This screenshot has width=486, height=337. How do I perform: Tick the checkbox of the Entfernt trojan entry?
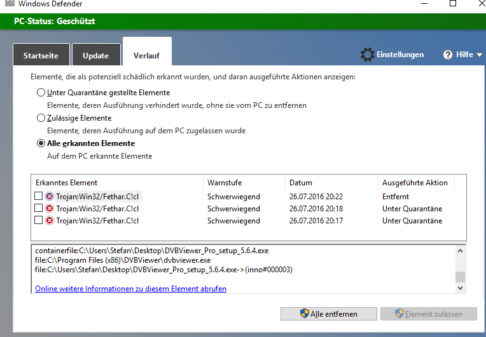pos(39,197)
